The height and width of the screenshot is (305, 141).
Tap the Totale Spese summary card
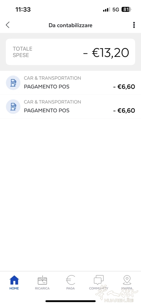(70, 52)
